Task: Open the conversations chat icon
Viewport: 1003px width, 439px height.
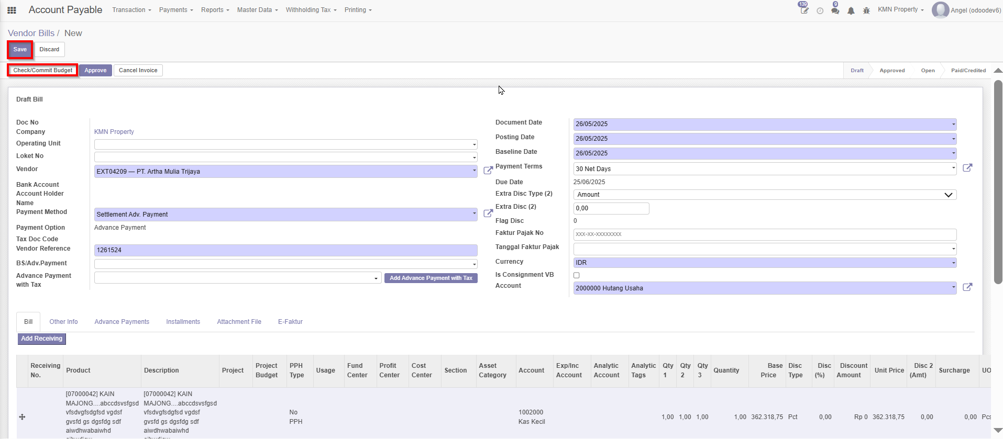Action: [835, 10]
